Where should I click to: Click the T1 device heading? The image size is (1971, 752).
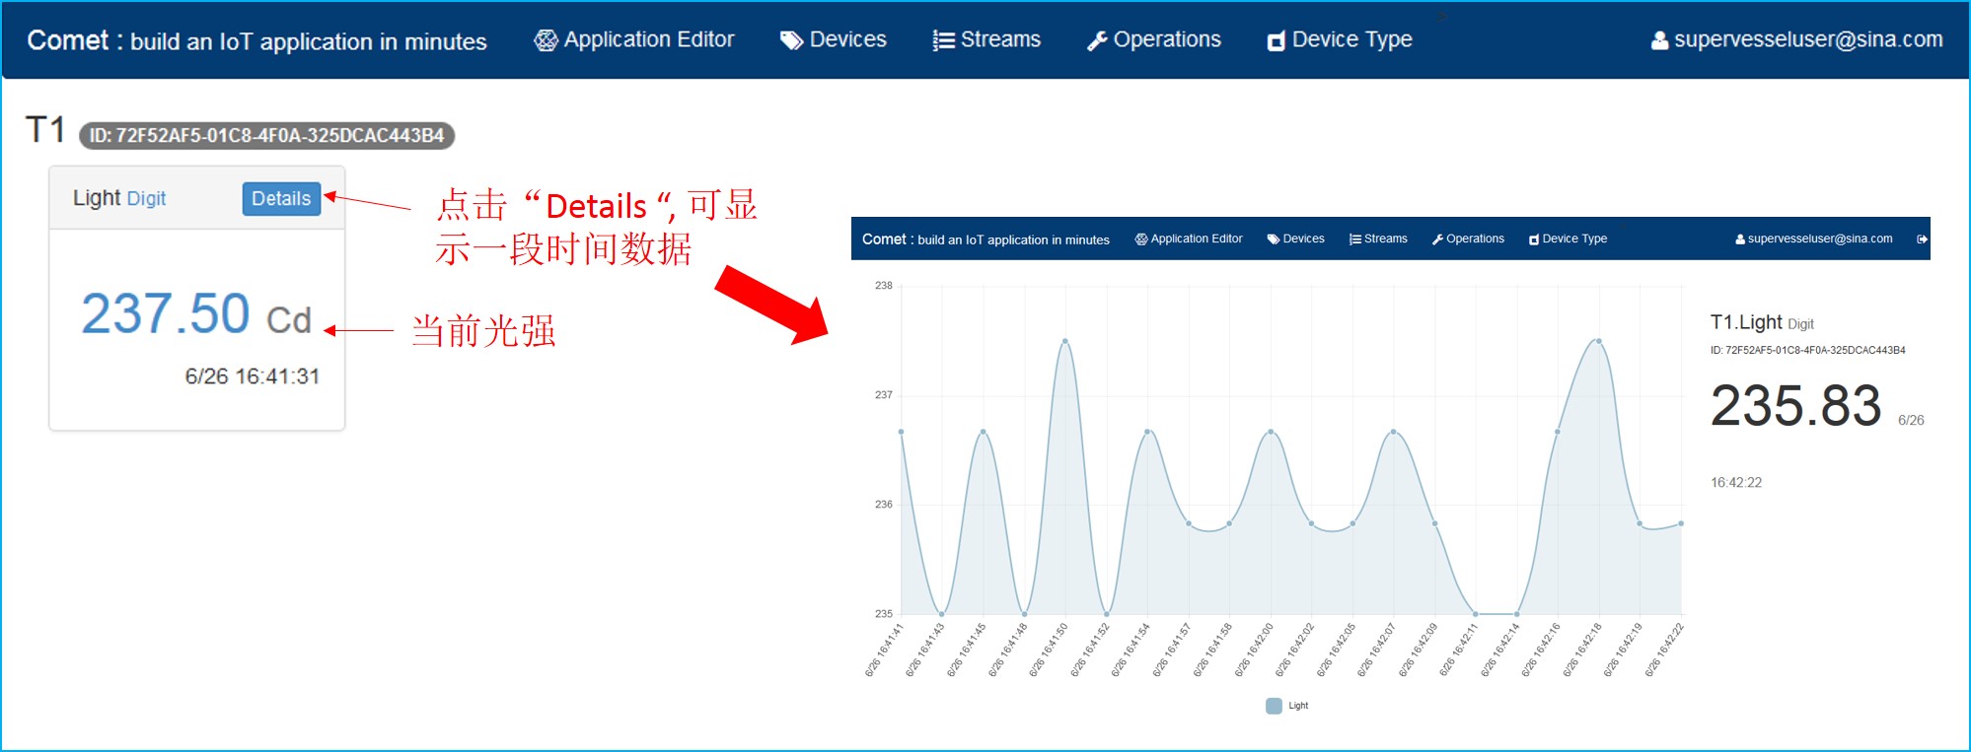pos(45,130)
